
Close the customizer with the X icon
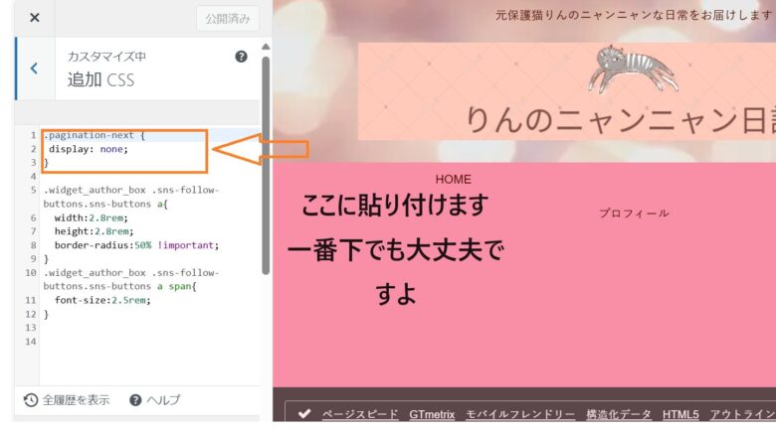(34, 18)
